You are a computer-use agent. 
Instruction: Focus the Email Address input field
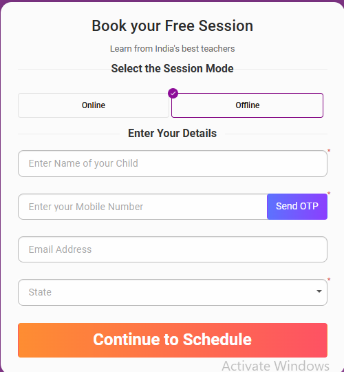(173, 249)
